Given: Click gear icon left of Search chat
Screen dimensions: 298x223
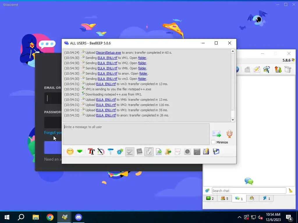Looking at the screenshot, I should pyautogui.click(x=207, y=190).
